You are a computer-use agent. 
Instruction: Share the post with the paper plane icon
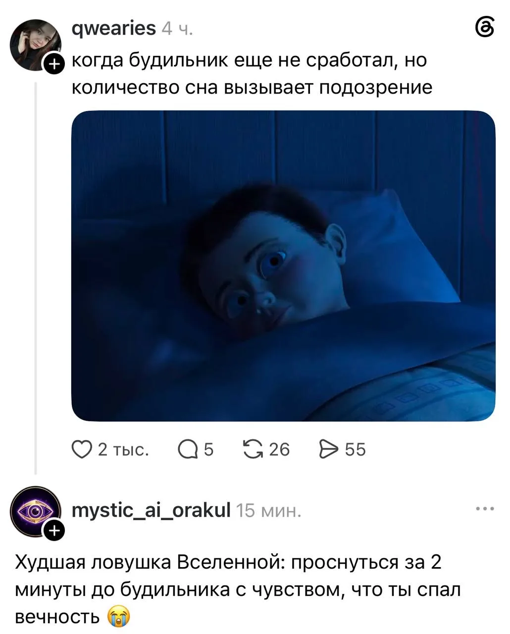(x=328, y=449)
